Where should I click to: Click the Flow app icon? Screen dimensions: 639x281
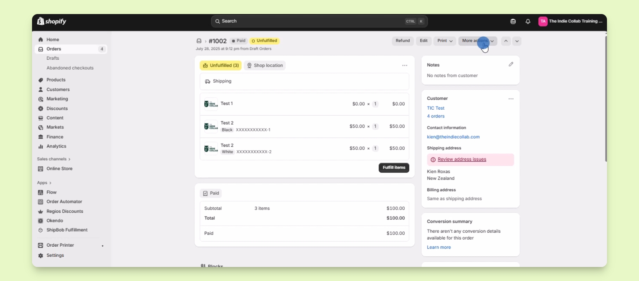[41, 192]
